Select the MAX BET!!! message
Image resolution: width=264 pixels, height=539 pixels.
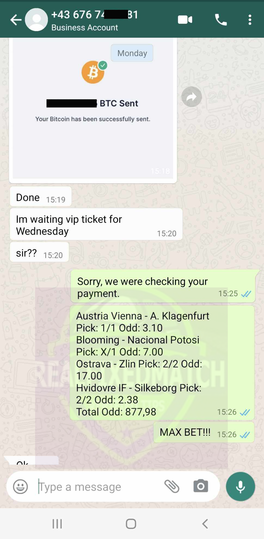[204, 432]
